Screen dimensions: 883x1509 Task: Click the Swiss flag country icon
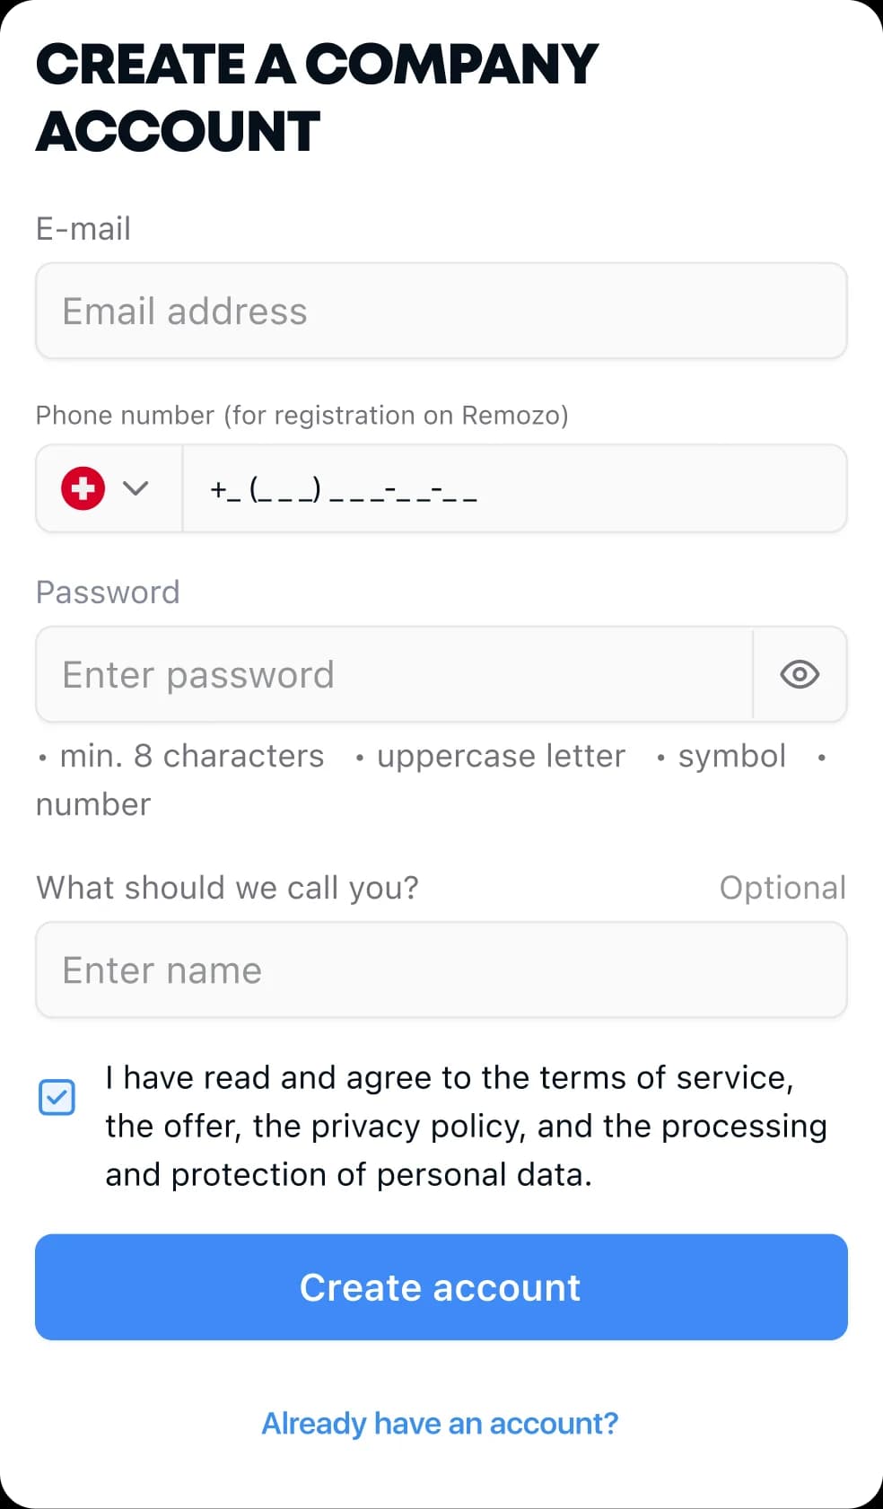click(83, 488)
